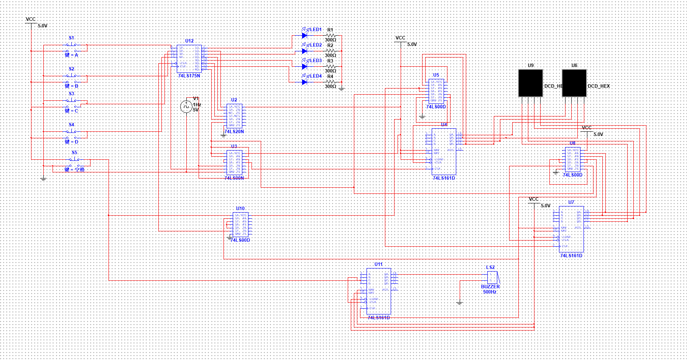
Task: Click the 300Ω value of R1
Action: pos(330,40)
